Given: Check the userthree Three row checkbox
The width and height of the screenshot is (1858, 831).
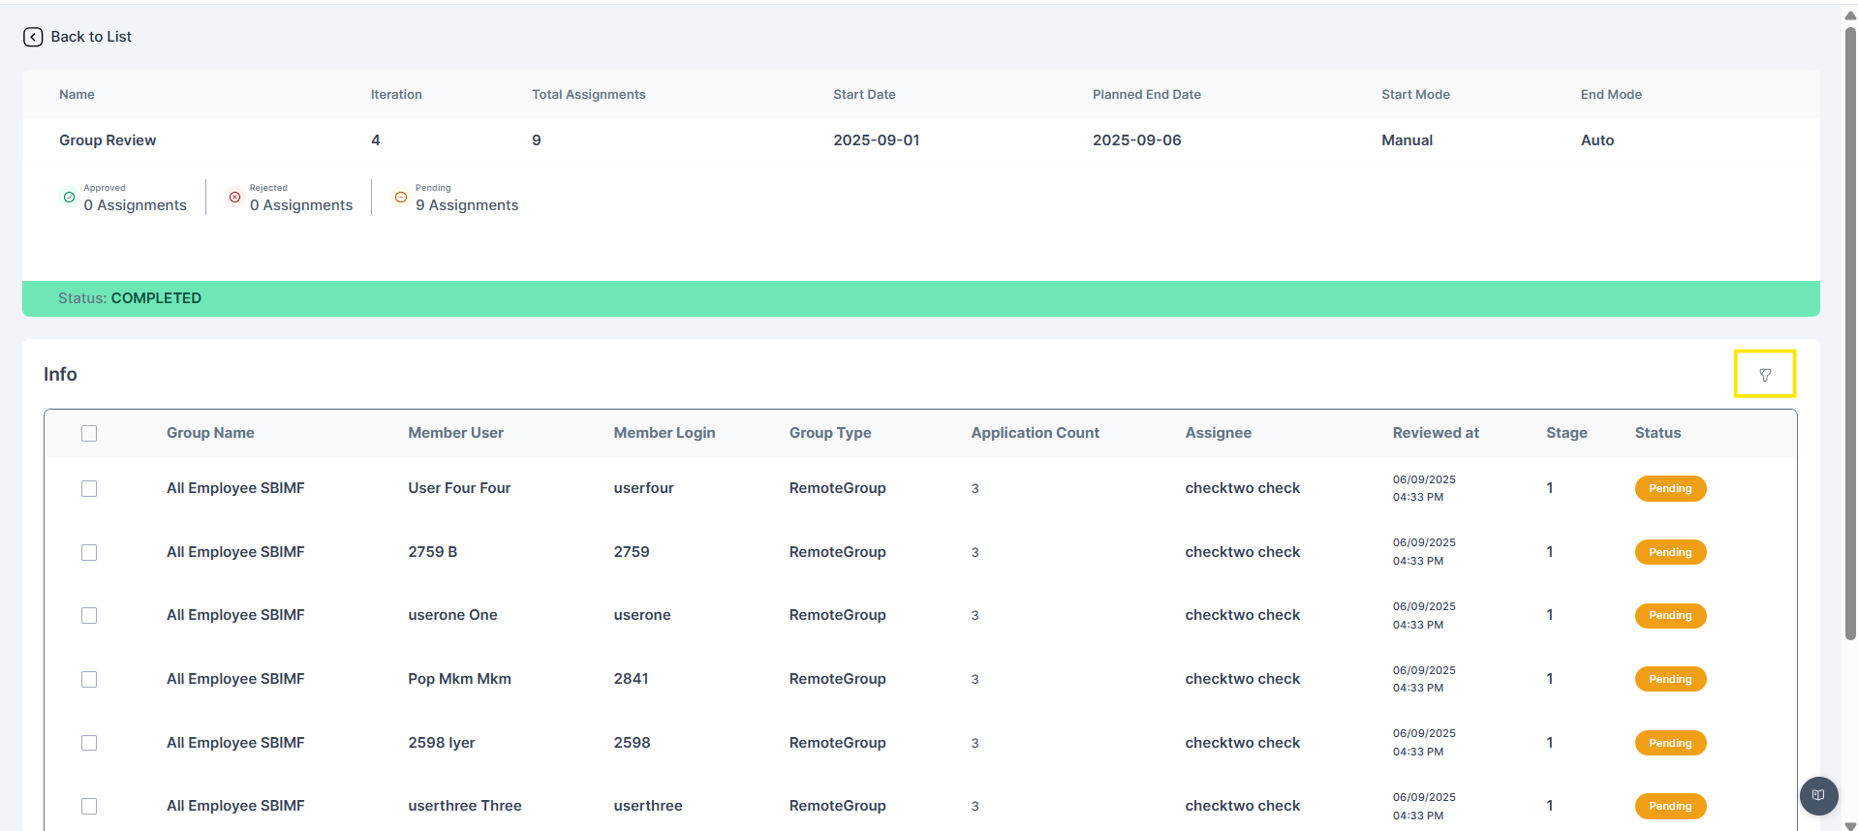Looking at the screenshot, I should pos(89,806).
